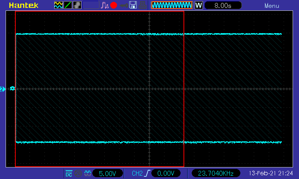Click the gray persistence display icon
This screenshot has height=179, width=299.
click(77, 5)
